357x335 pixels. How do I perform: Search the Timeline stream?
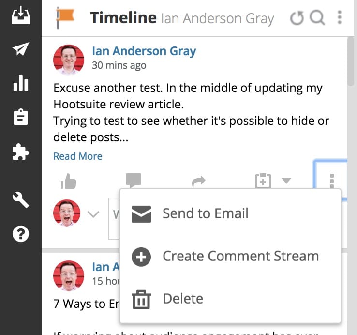(317, 17)
